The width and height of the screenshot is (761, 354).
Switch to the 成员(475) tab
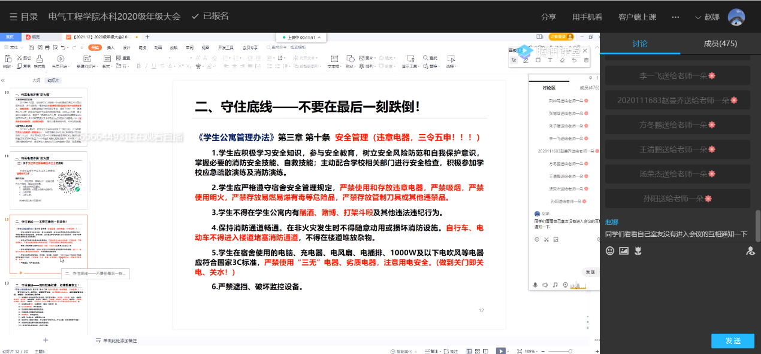(x=720, y=44)
